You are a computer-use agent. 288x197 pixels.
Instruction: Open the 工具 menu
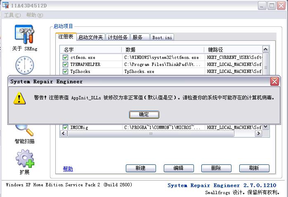click(12, 15)
